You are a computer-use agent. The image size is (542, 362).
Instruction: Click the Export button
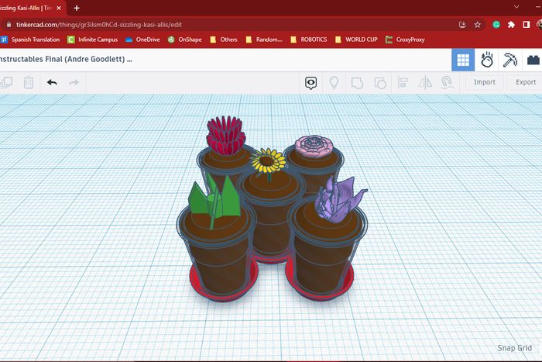(525, 82)
